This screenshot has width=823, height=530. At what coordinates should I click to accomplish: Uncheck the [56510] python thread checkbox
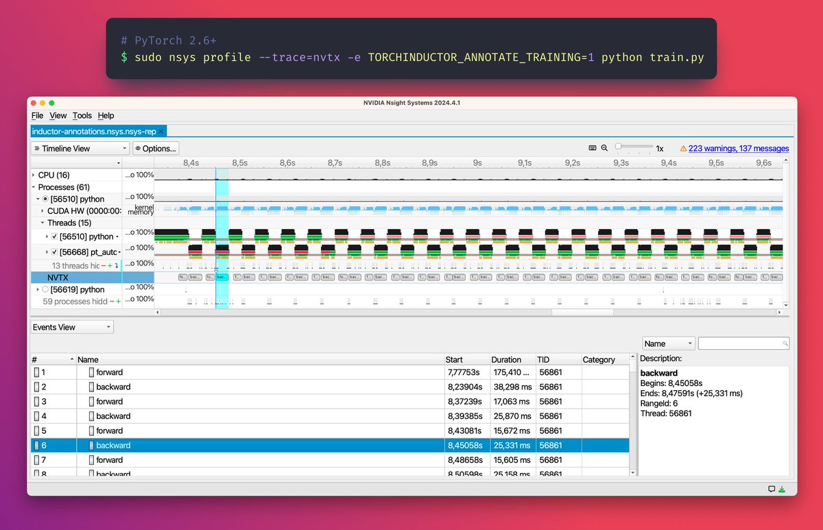tap(55, 237)
